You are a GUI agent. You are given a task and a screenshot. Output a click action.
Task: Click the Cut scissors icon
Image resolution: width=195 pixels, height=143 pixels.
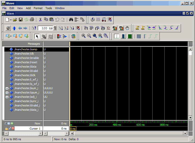pyautogui.click(x=40, y=20)
